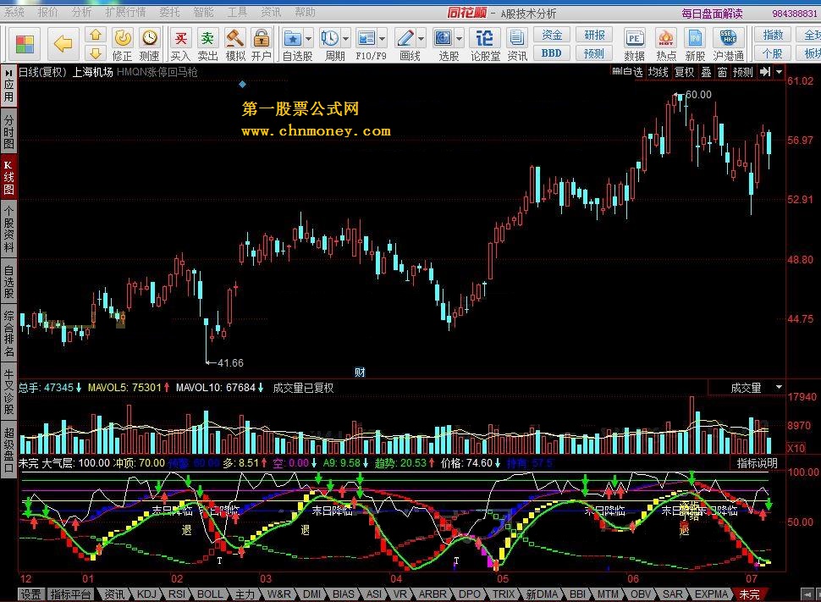Switch to the EXPMA indicator tab
Screen dimensions: 821x602
click(711, 594)
